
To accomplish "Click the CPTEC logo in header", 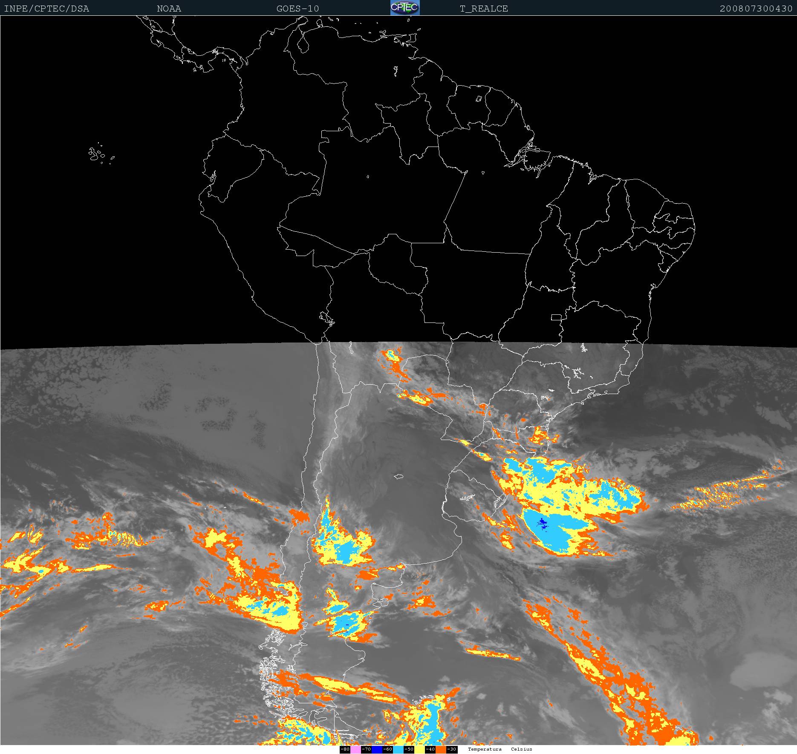I will [x=405, y=8].
